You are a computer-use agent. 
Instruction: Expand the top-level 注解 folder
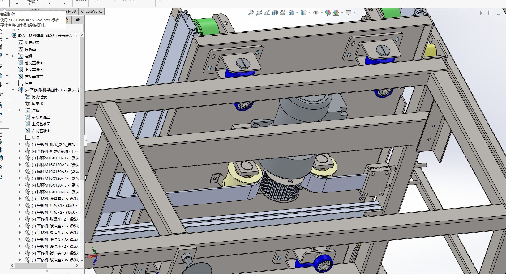[13, 56]
